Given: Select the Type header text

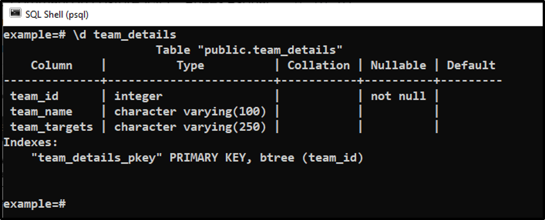Looking at the screenshot, I should pos(190,66).
